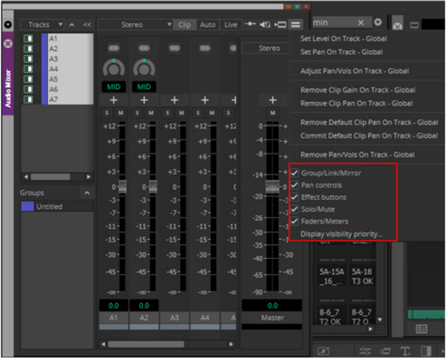The image size is (446, 358).
Task: Choose Set Level On Track - Global
Action: click(x=344, y=39)
